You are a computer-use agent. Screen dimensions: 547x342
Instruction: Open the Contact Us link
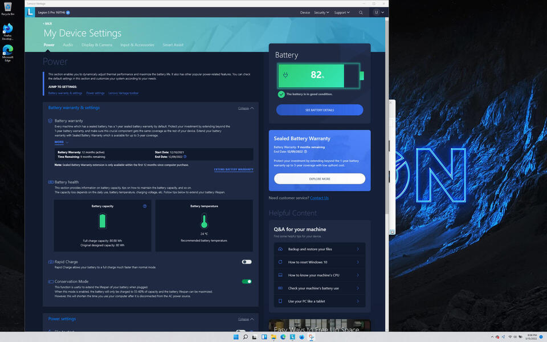pyautogui.click(x=319, y=198)
